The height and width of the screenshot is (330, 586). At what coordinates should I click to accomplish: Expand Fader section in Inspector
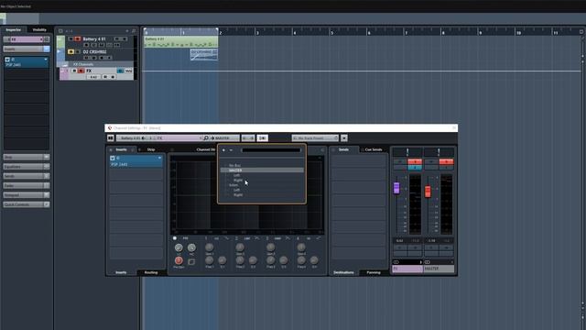(27, 185)
